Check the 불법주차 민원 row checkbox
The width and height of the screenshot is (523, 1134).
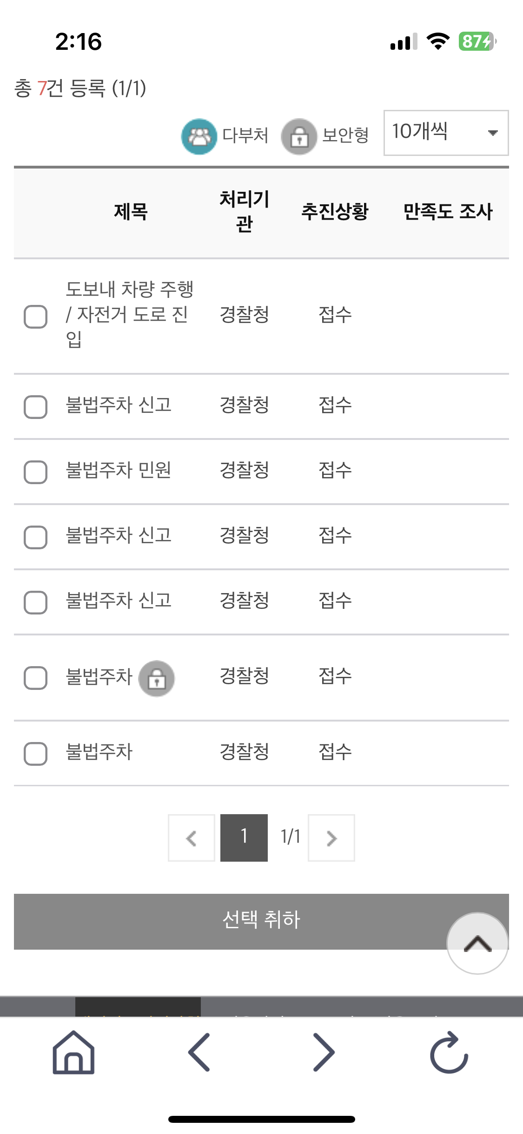tap(36, 472)
